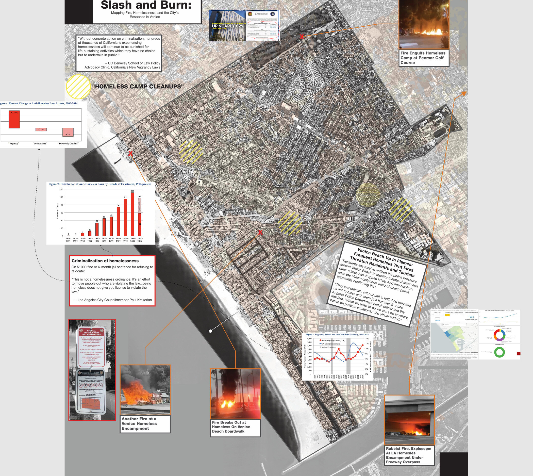Click the "Disorderly Conduct" axis label in Figure 4
The height and width of the screenshot is (476, 533).
click(68, 144)
